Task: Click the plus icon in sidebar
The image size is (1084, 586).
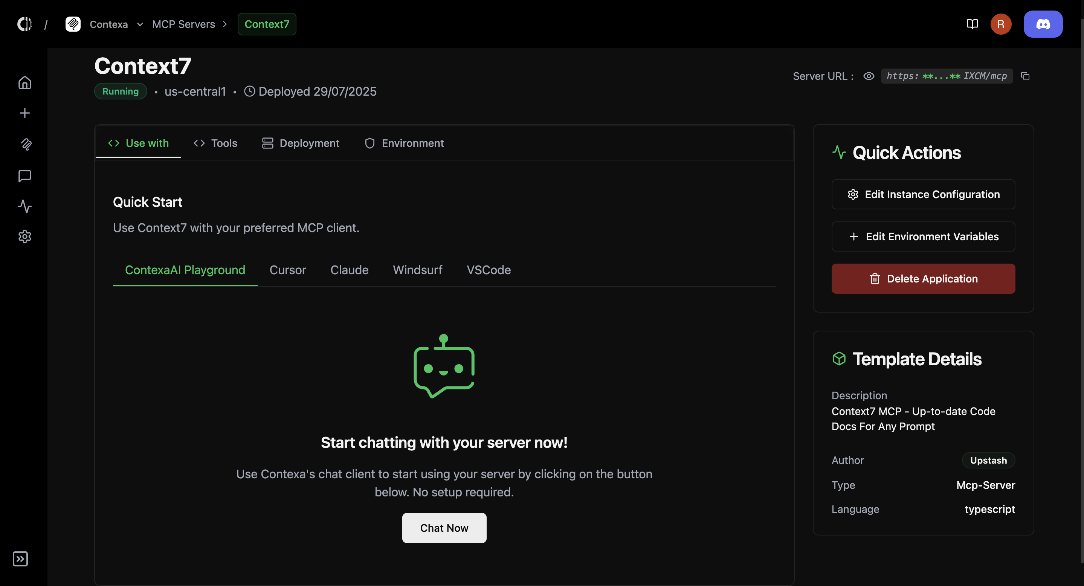Action: [x=25, y=113]
